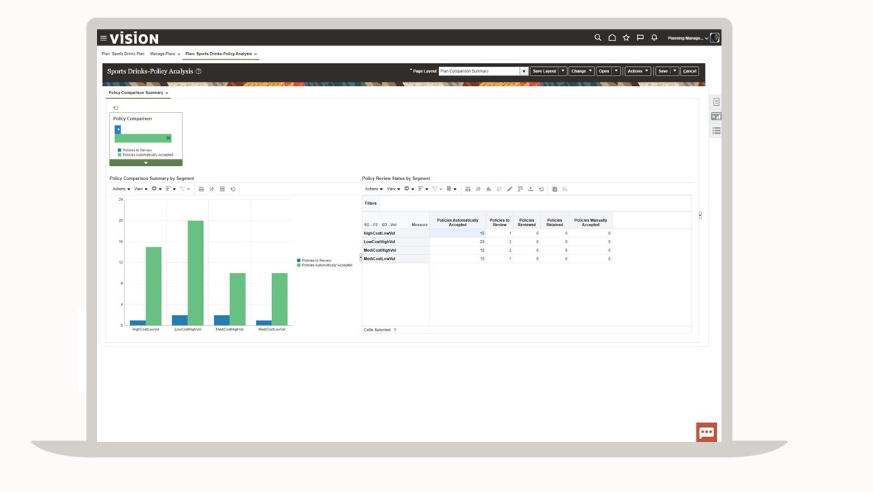Click the Notifications bell icon

click(655, 35)
